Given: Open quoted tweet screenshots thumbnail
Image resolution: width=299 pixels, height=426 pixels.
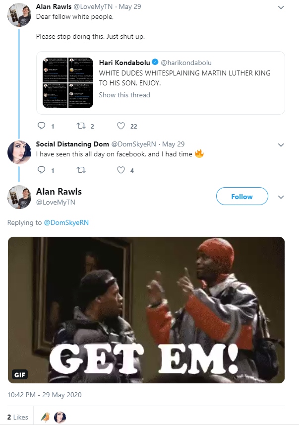Looking at the screenshot, I should (68, 83).
